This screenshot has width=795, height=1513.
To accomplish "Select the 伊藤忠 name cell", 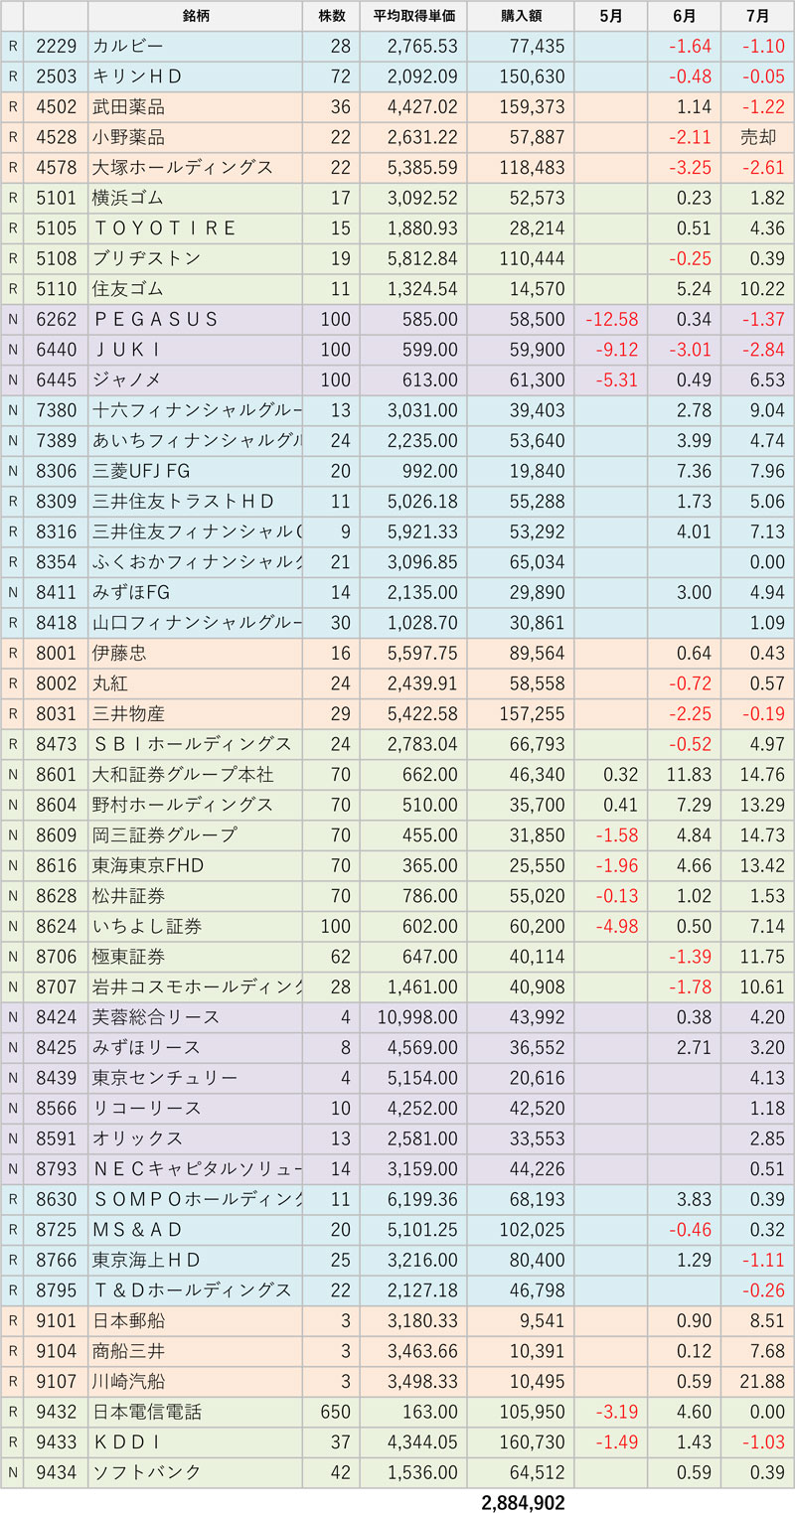I will coord(195,654).
